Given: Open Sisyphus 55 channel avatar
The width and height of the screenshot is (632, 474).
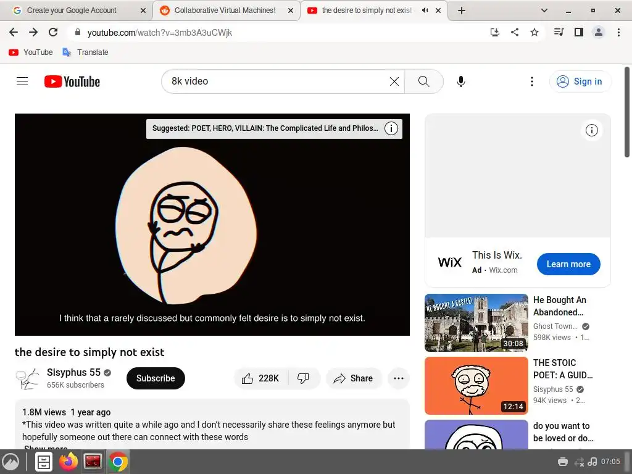Looking at the screenshot, I should [28, 378].
